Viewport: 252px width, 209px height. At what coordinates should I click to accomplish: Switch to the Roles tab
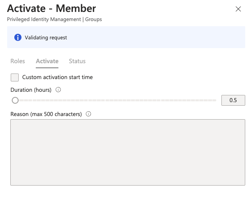click(17, 61)
